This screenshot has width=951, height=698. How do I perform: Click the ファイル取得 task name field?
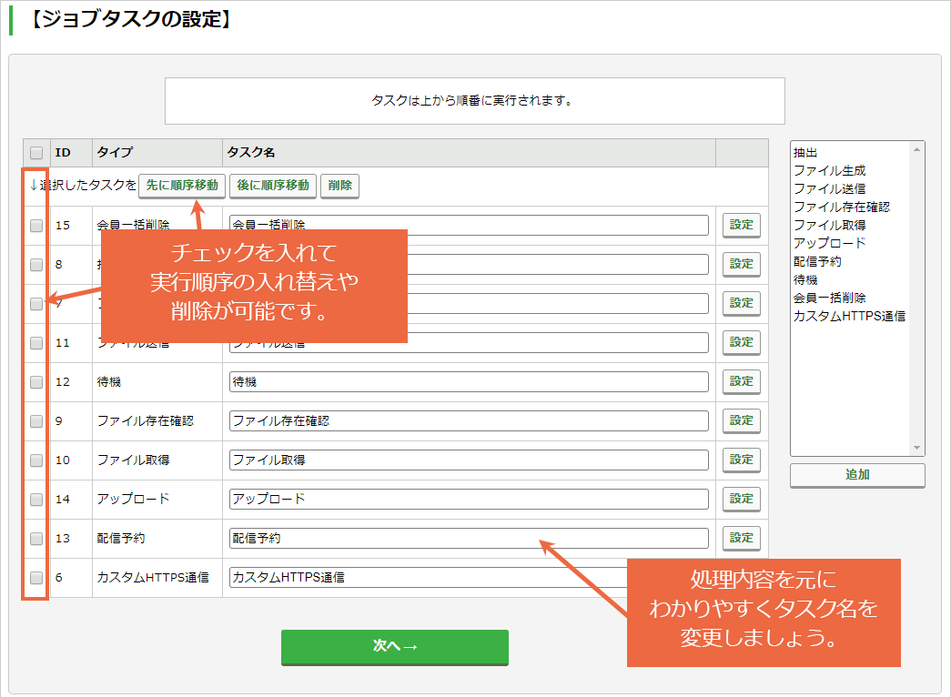[x=469, y=460]
